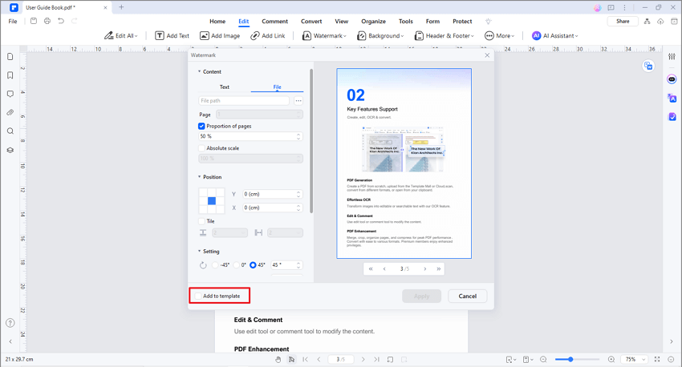Go to first page in status bar
This screenshot has height=367, width=682.
(306, 359)
